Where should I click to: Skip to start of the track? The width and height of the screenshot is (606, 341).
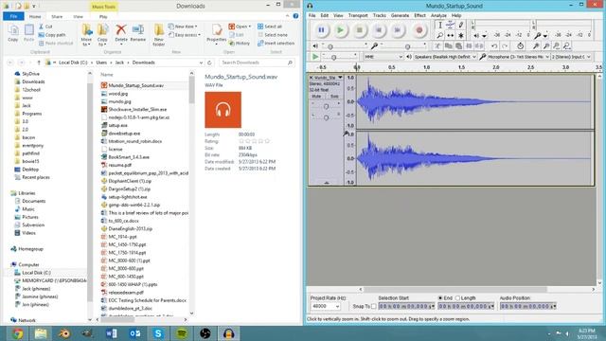[379, 30]
